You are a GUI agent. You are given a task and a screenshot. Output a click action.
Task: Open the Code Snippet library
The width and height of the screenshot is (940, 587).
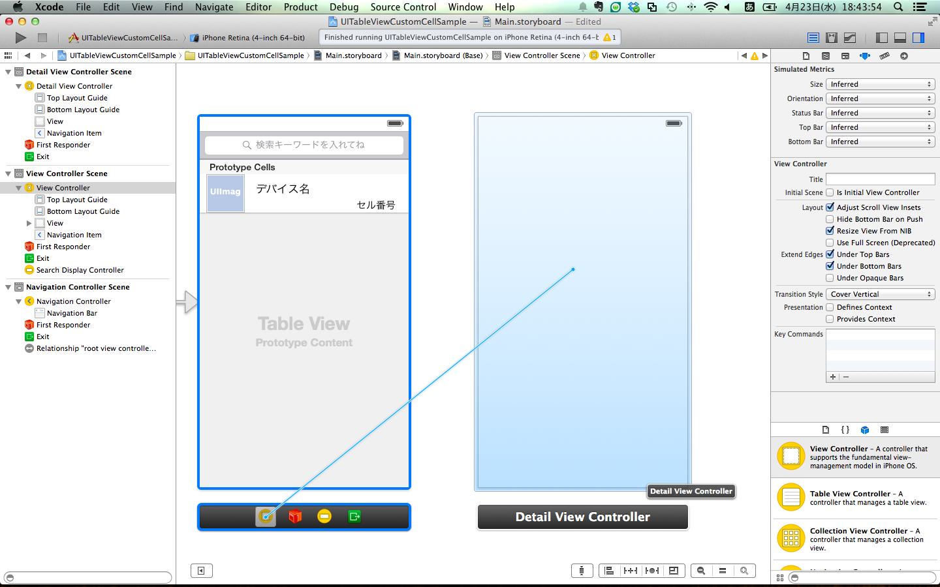(x=845, y=430)
